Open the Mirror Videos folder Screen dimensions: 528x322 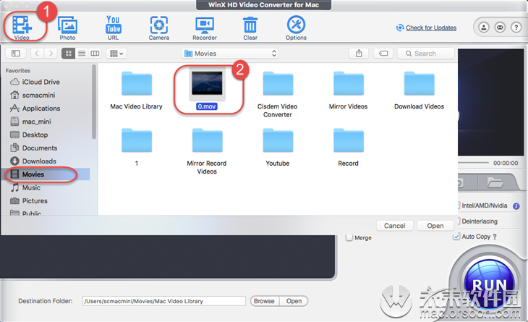(x=349, y=83)
